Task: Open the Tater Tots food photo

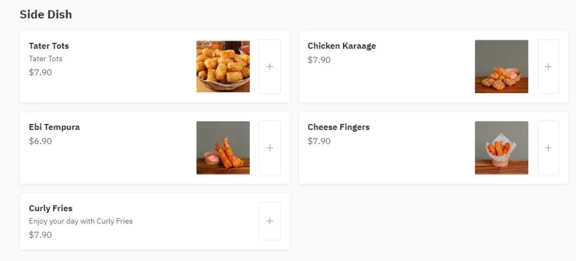Action: coord(223,66)
